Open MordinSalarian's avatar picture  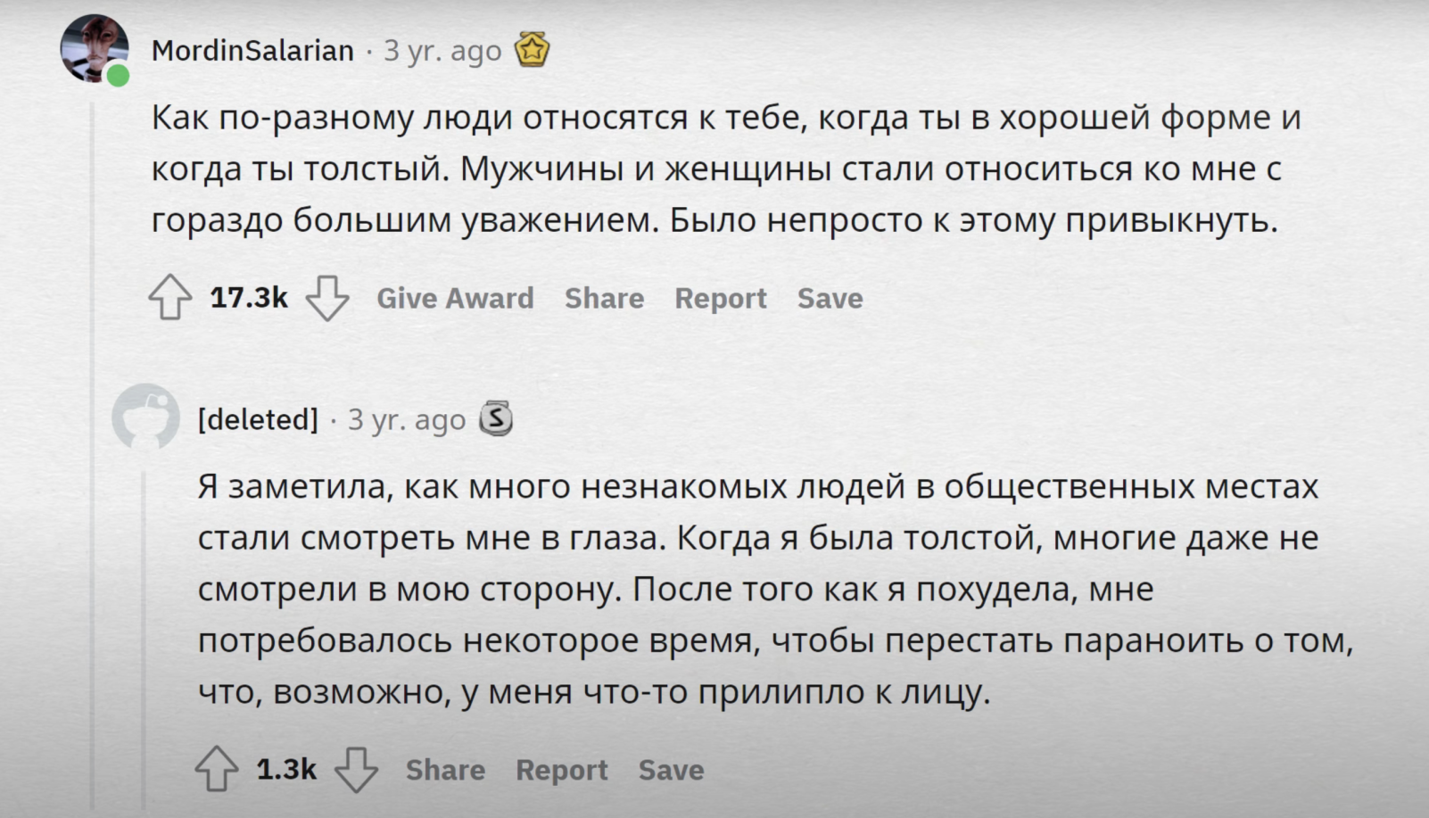click(95, 49)
